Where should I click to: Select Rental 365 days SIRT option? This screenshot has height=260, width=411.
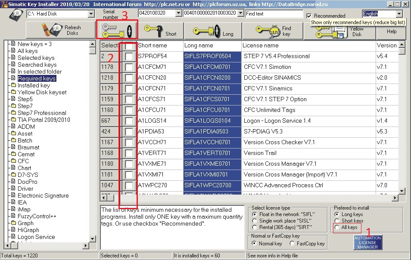point(254,227)
